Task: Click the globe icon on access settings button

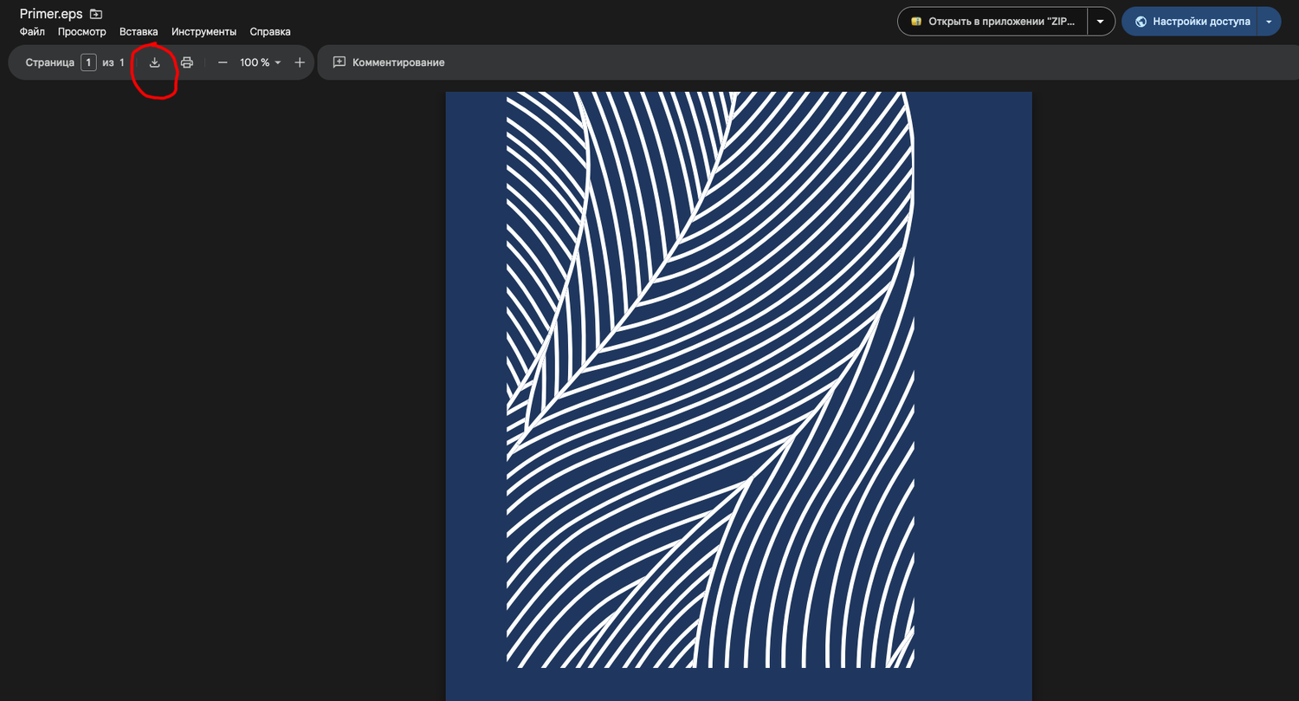Action: pos(1141,21)
